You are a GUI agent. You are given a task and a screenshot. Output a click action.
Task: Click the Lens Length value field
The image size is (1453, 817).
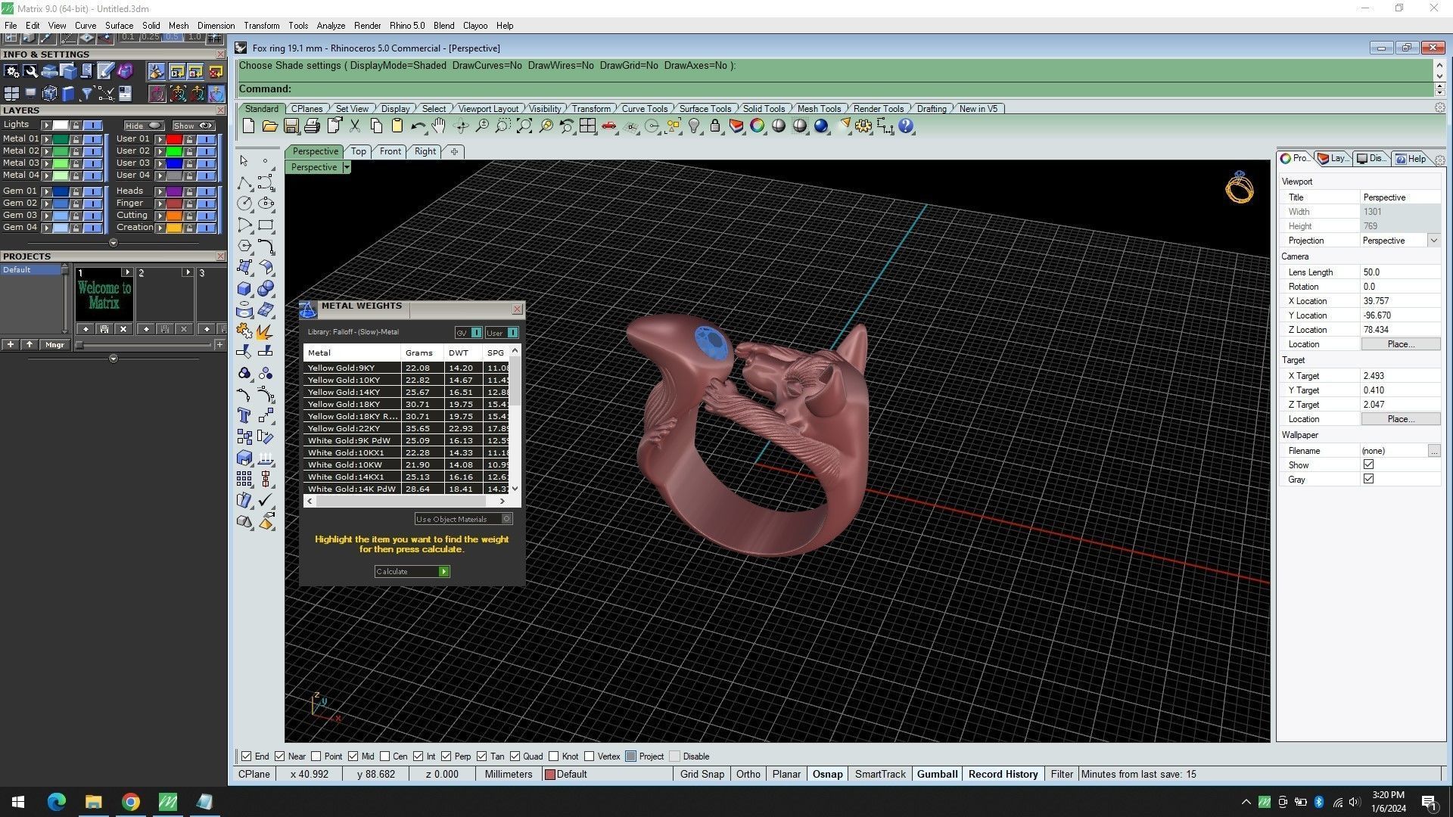pyautogui.click(x=1400, y=272)
